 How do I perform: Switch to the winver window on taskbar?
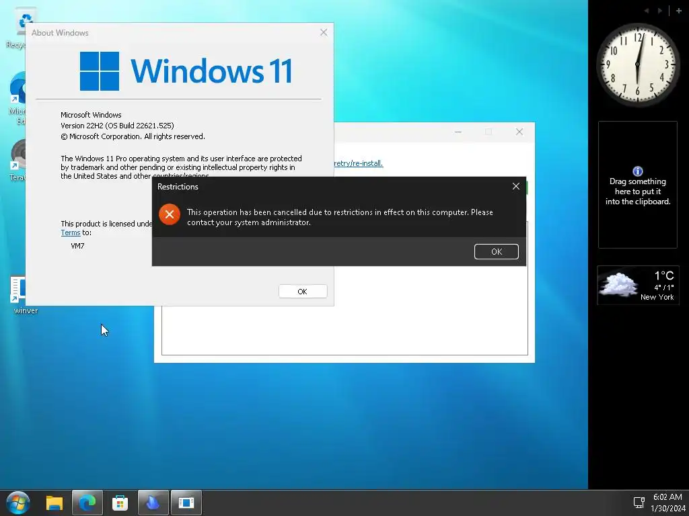(186, 503)
